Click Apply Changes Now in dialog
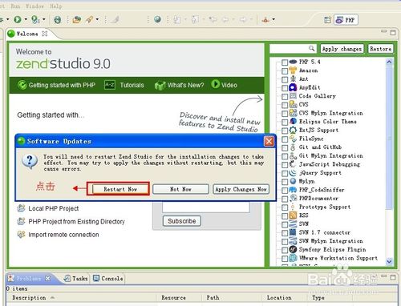 tap(241, 189)
